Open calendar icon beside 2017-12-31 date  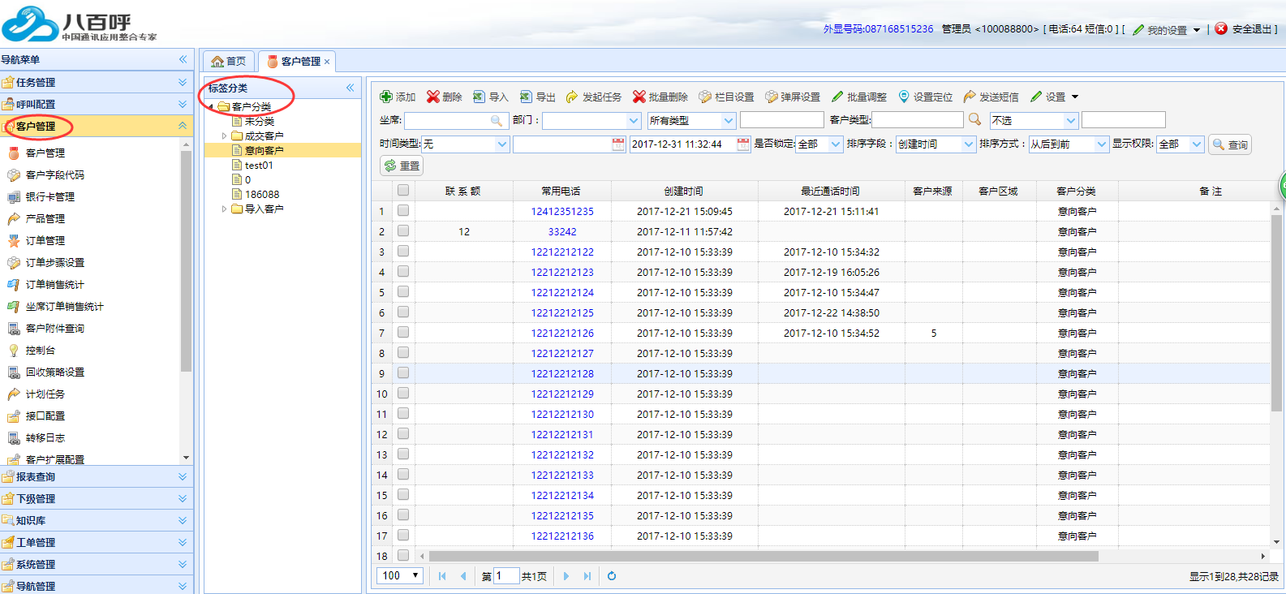[x=743, y=144]
